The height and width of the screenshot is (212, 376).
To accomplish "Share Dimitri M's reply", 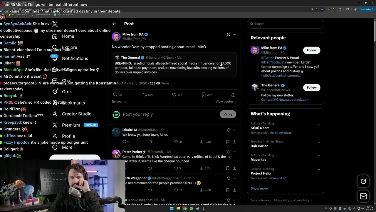I will (234, 142).
